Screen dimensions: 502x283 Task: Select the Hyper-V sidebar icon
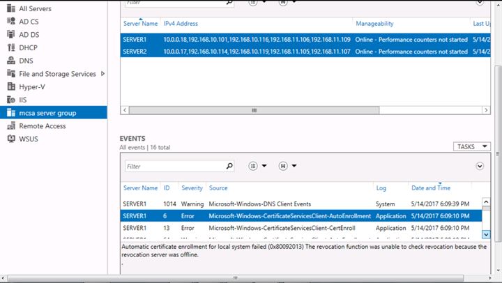11,86
